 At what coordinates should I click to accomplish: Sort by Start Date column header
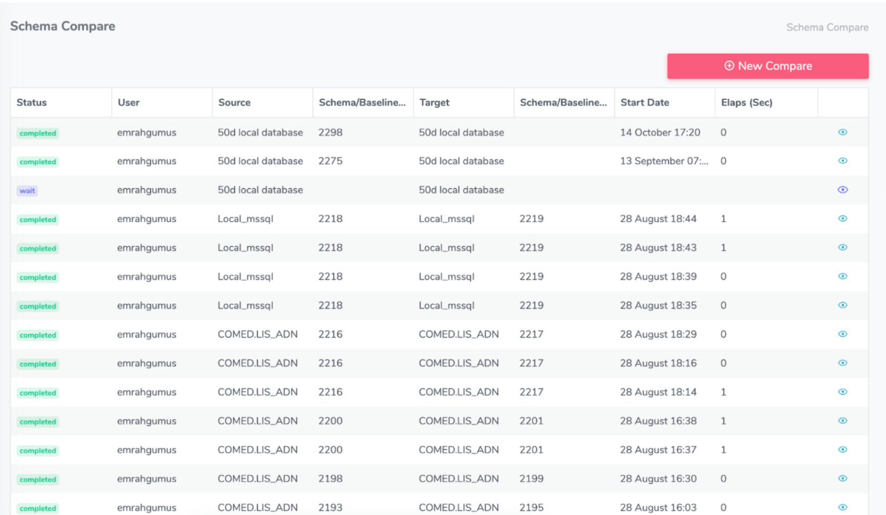(645, 102)
